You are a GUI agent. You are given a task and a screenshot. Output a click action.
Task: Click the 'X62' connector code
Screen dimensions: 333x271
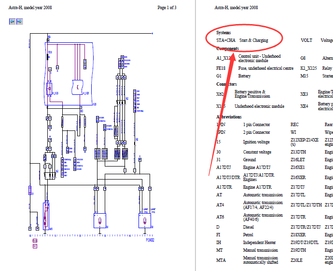coord(220,94)
